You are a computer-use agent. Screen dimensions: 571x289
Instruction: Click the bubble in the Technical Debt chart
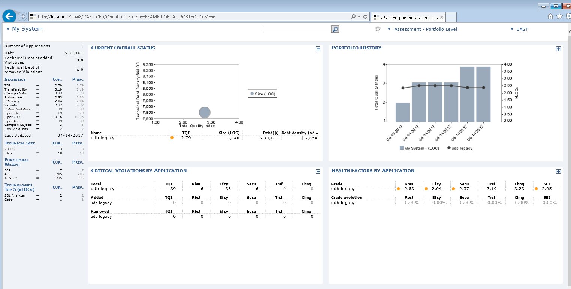tap(205, 112)
